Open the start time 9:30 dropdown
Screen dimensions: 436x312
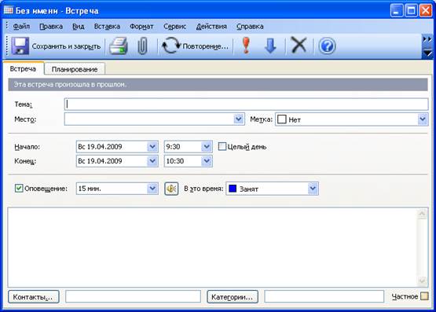(207, 146)
